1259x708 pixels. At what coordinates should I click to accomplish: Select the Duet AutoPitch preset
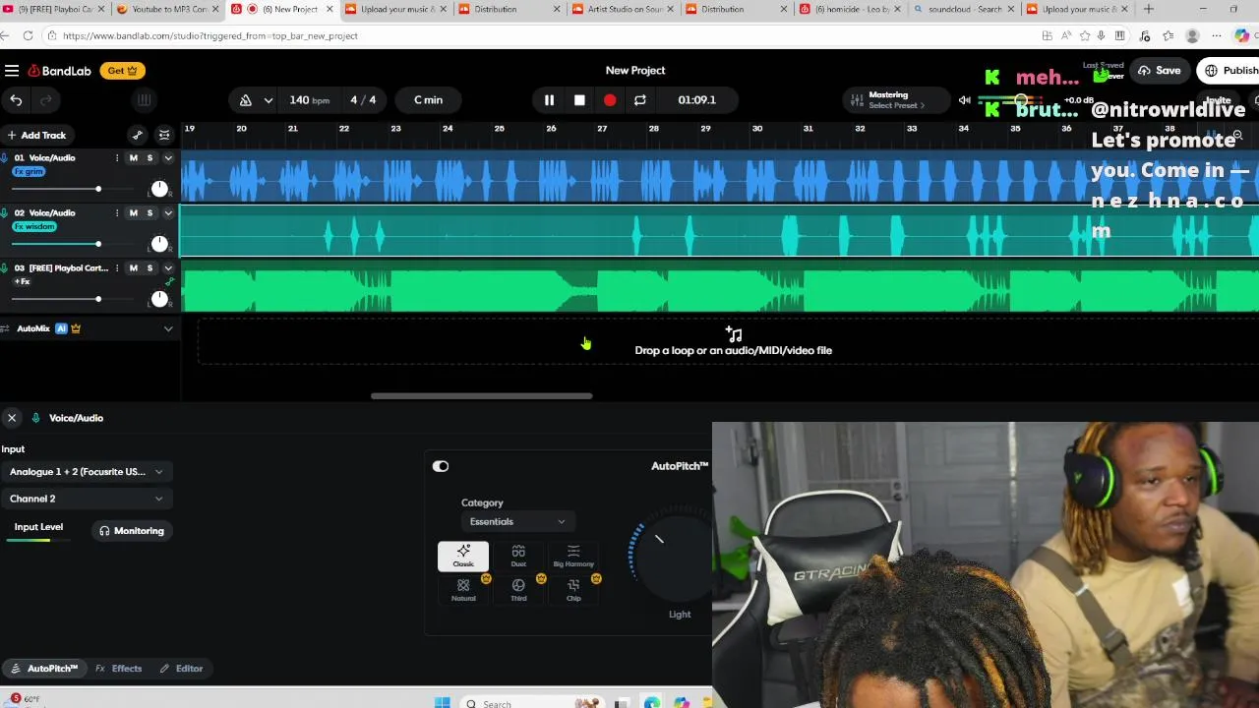(518, 556)
